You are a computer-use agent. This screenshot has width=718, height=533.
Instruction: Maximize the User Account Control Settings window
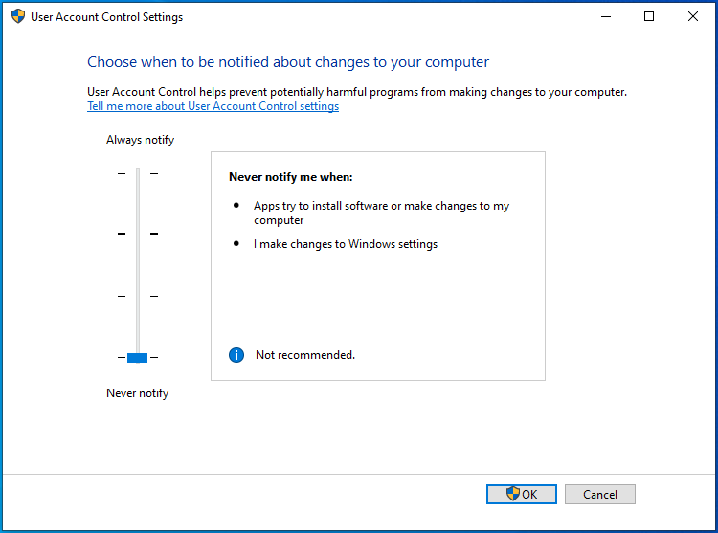click(650, 16)
